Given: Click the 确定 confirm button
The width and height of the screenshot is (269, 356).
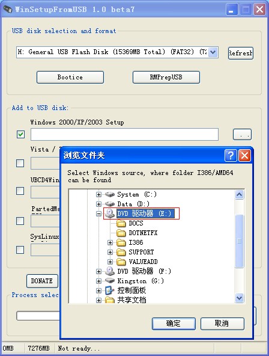Looking at the screenshot, I should click(174, 324).
